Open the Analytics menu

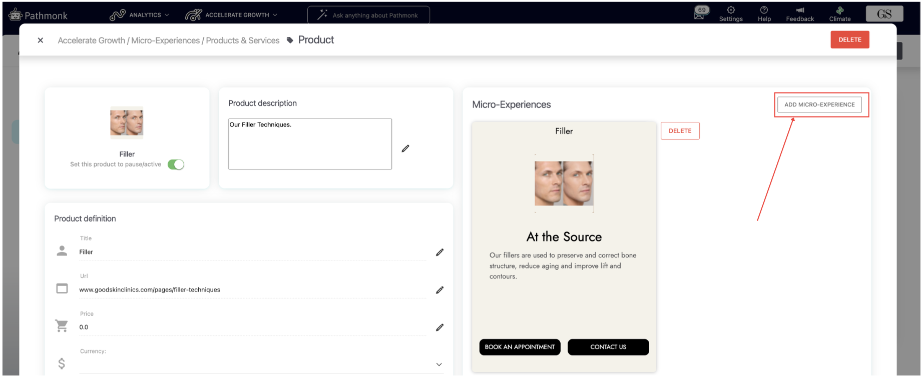139,15
